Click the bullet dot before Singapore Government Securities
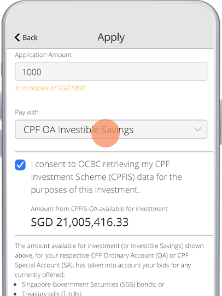 (15, 284)
